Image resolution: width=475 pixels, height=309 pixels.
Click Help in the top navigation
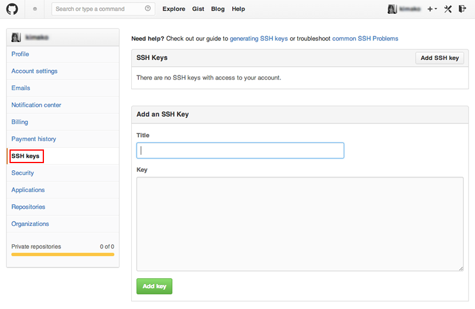tap(238, 9)
